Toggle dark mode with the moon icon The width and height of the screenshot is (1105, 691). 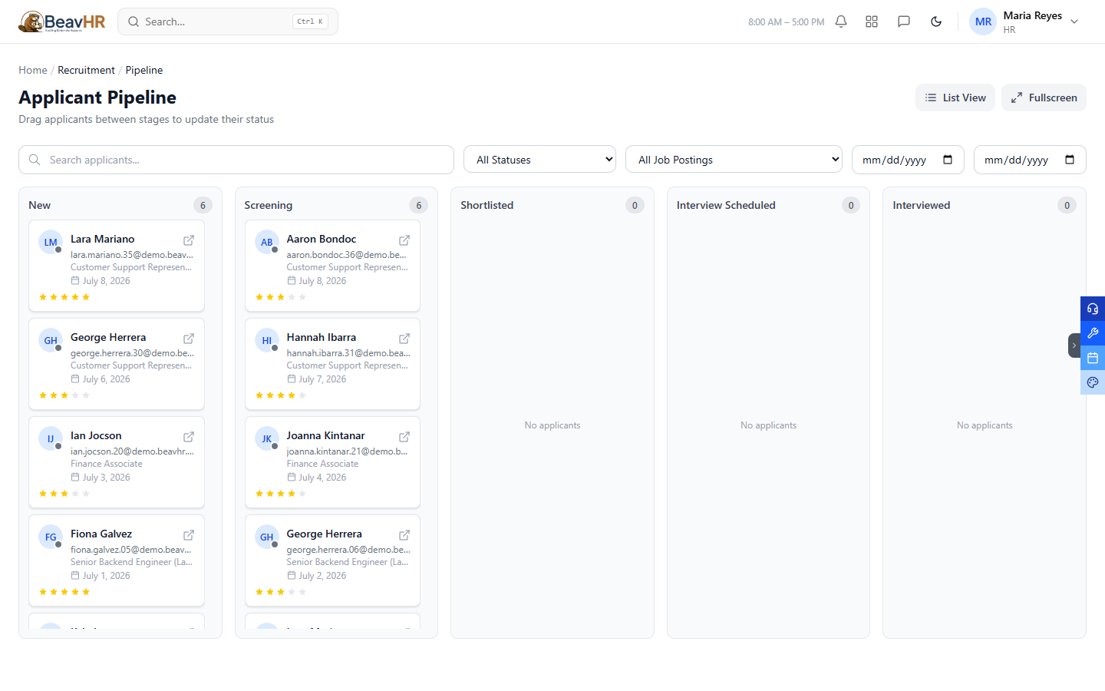pos(936,21)
